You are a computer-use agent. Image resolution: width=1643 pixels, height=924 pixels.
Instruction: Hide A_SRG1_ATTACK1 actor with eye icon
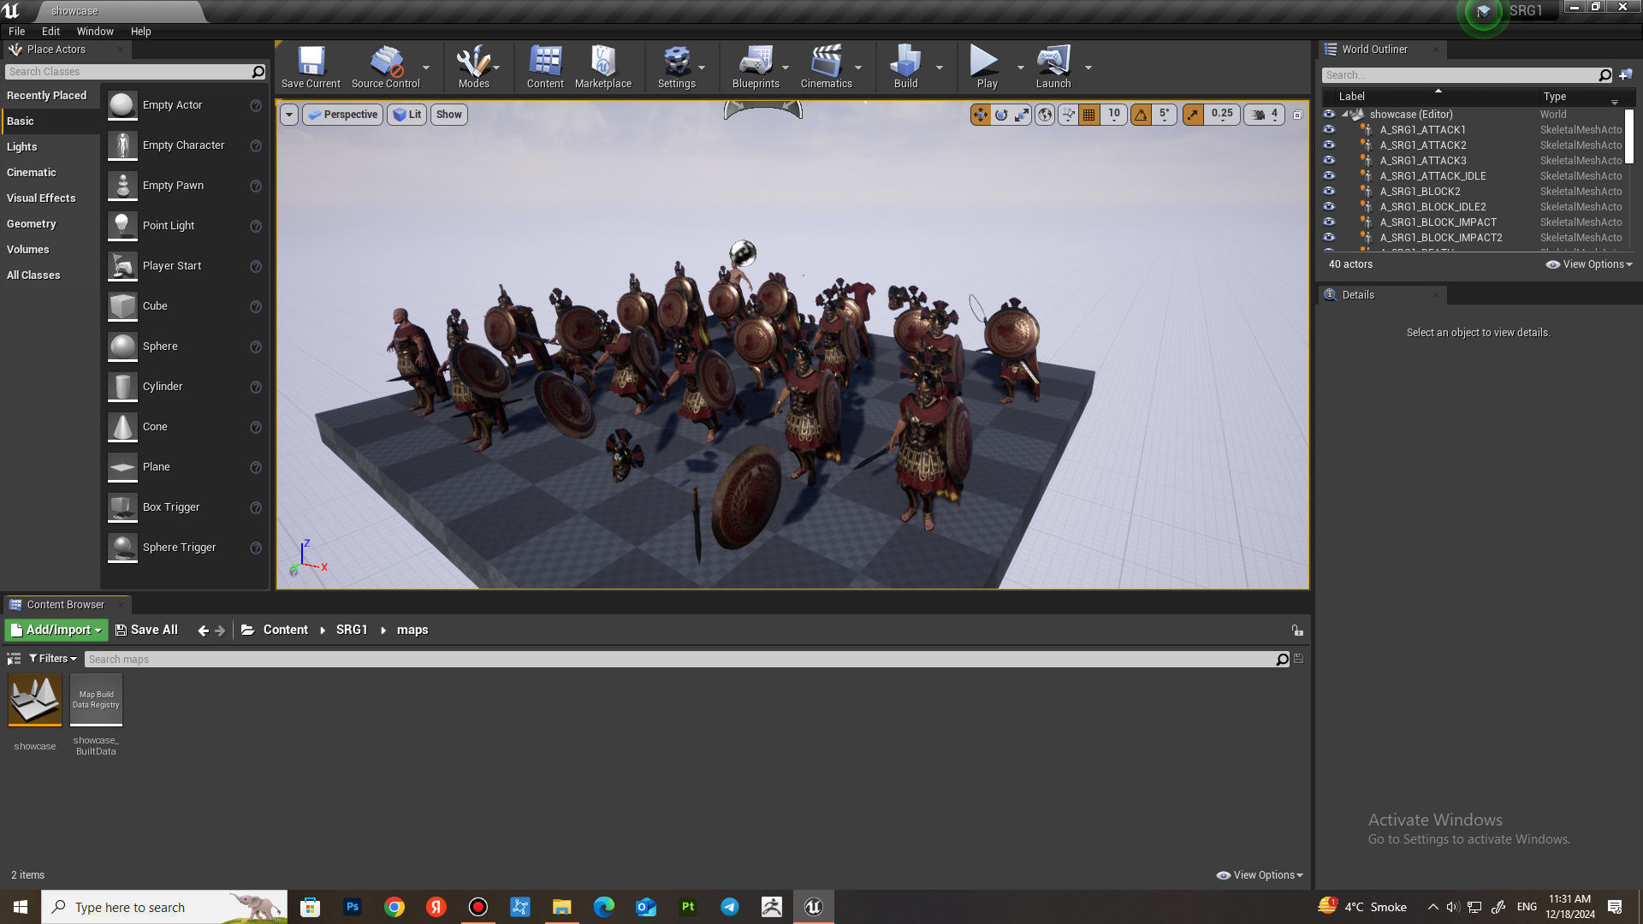[1329, 130]
